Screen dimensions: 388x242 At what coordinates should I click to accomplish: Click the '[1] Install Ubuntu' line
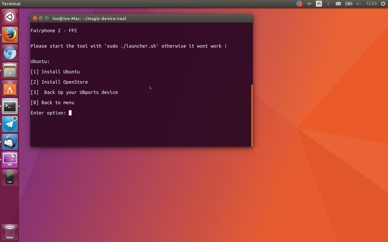tap(55, 72)
